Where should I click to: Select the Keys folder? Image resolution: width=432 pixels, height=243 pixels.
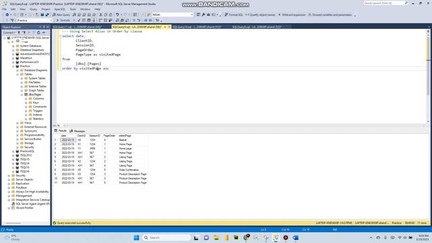[36, 103]
